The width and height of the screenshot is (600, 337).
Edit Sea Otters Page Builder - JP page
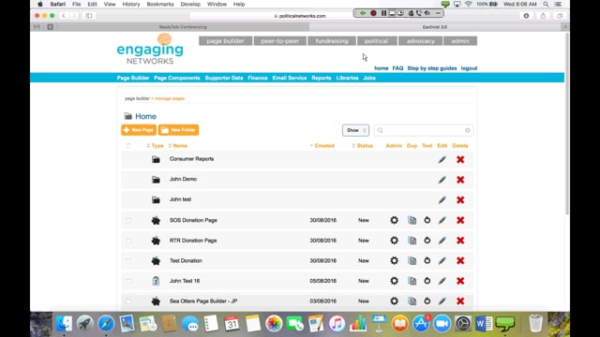click(442, 301)
